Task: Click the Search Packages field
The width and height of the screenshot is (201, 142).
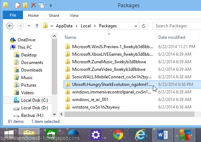Action: coord(177,26)
